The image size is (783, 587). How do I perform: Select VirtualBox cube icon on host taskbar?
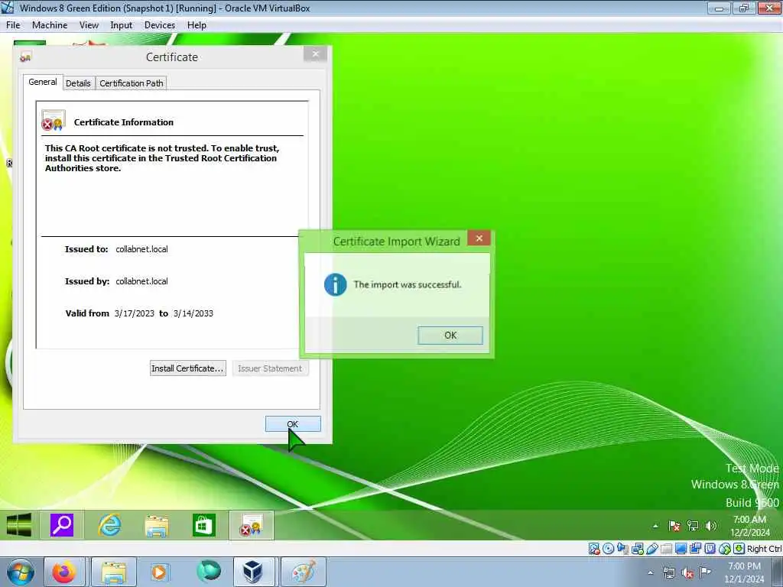[253, 572]
